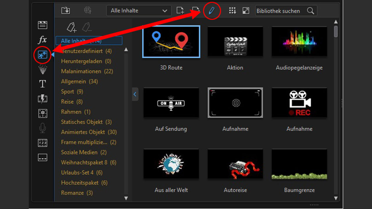Screen dimensions: 372x209
Task: Select the Malanimationen (22) category
Action: click(81, 71)
